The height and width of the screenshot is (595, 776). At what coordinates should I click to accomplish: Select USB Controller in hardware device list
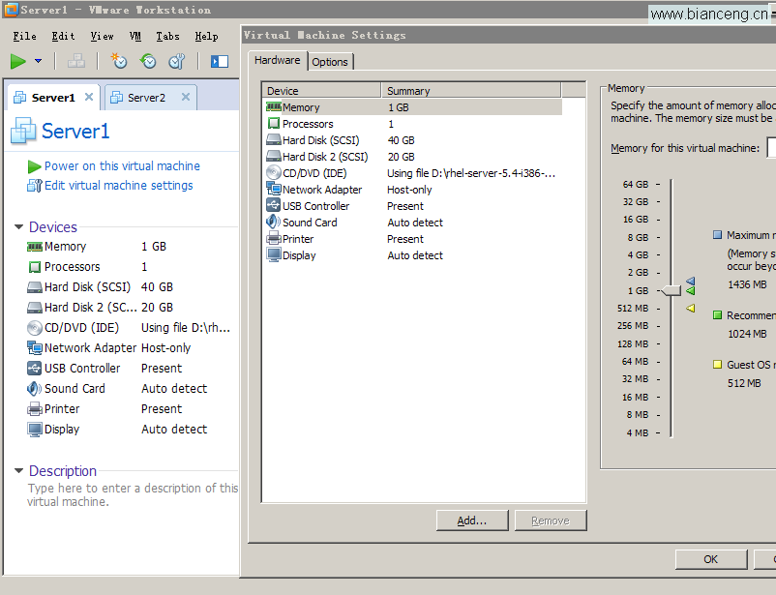[x=413, y=206]
